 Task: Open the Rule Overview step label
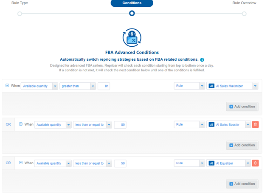coord(244,3)
